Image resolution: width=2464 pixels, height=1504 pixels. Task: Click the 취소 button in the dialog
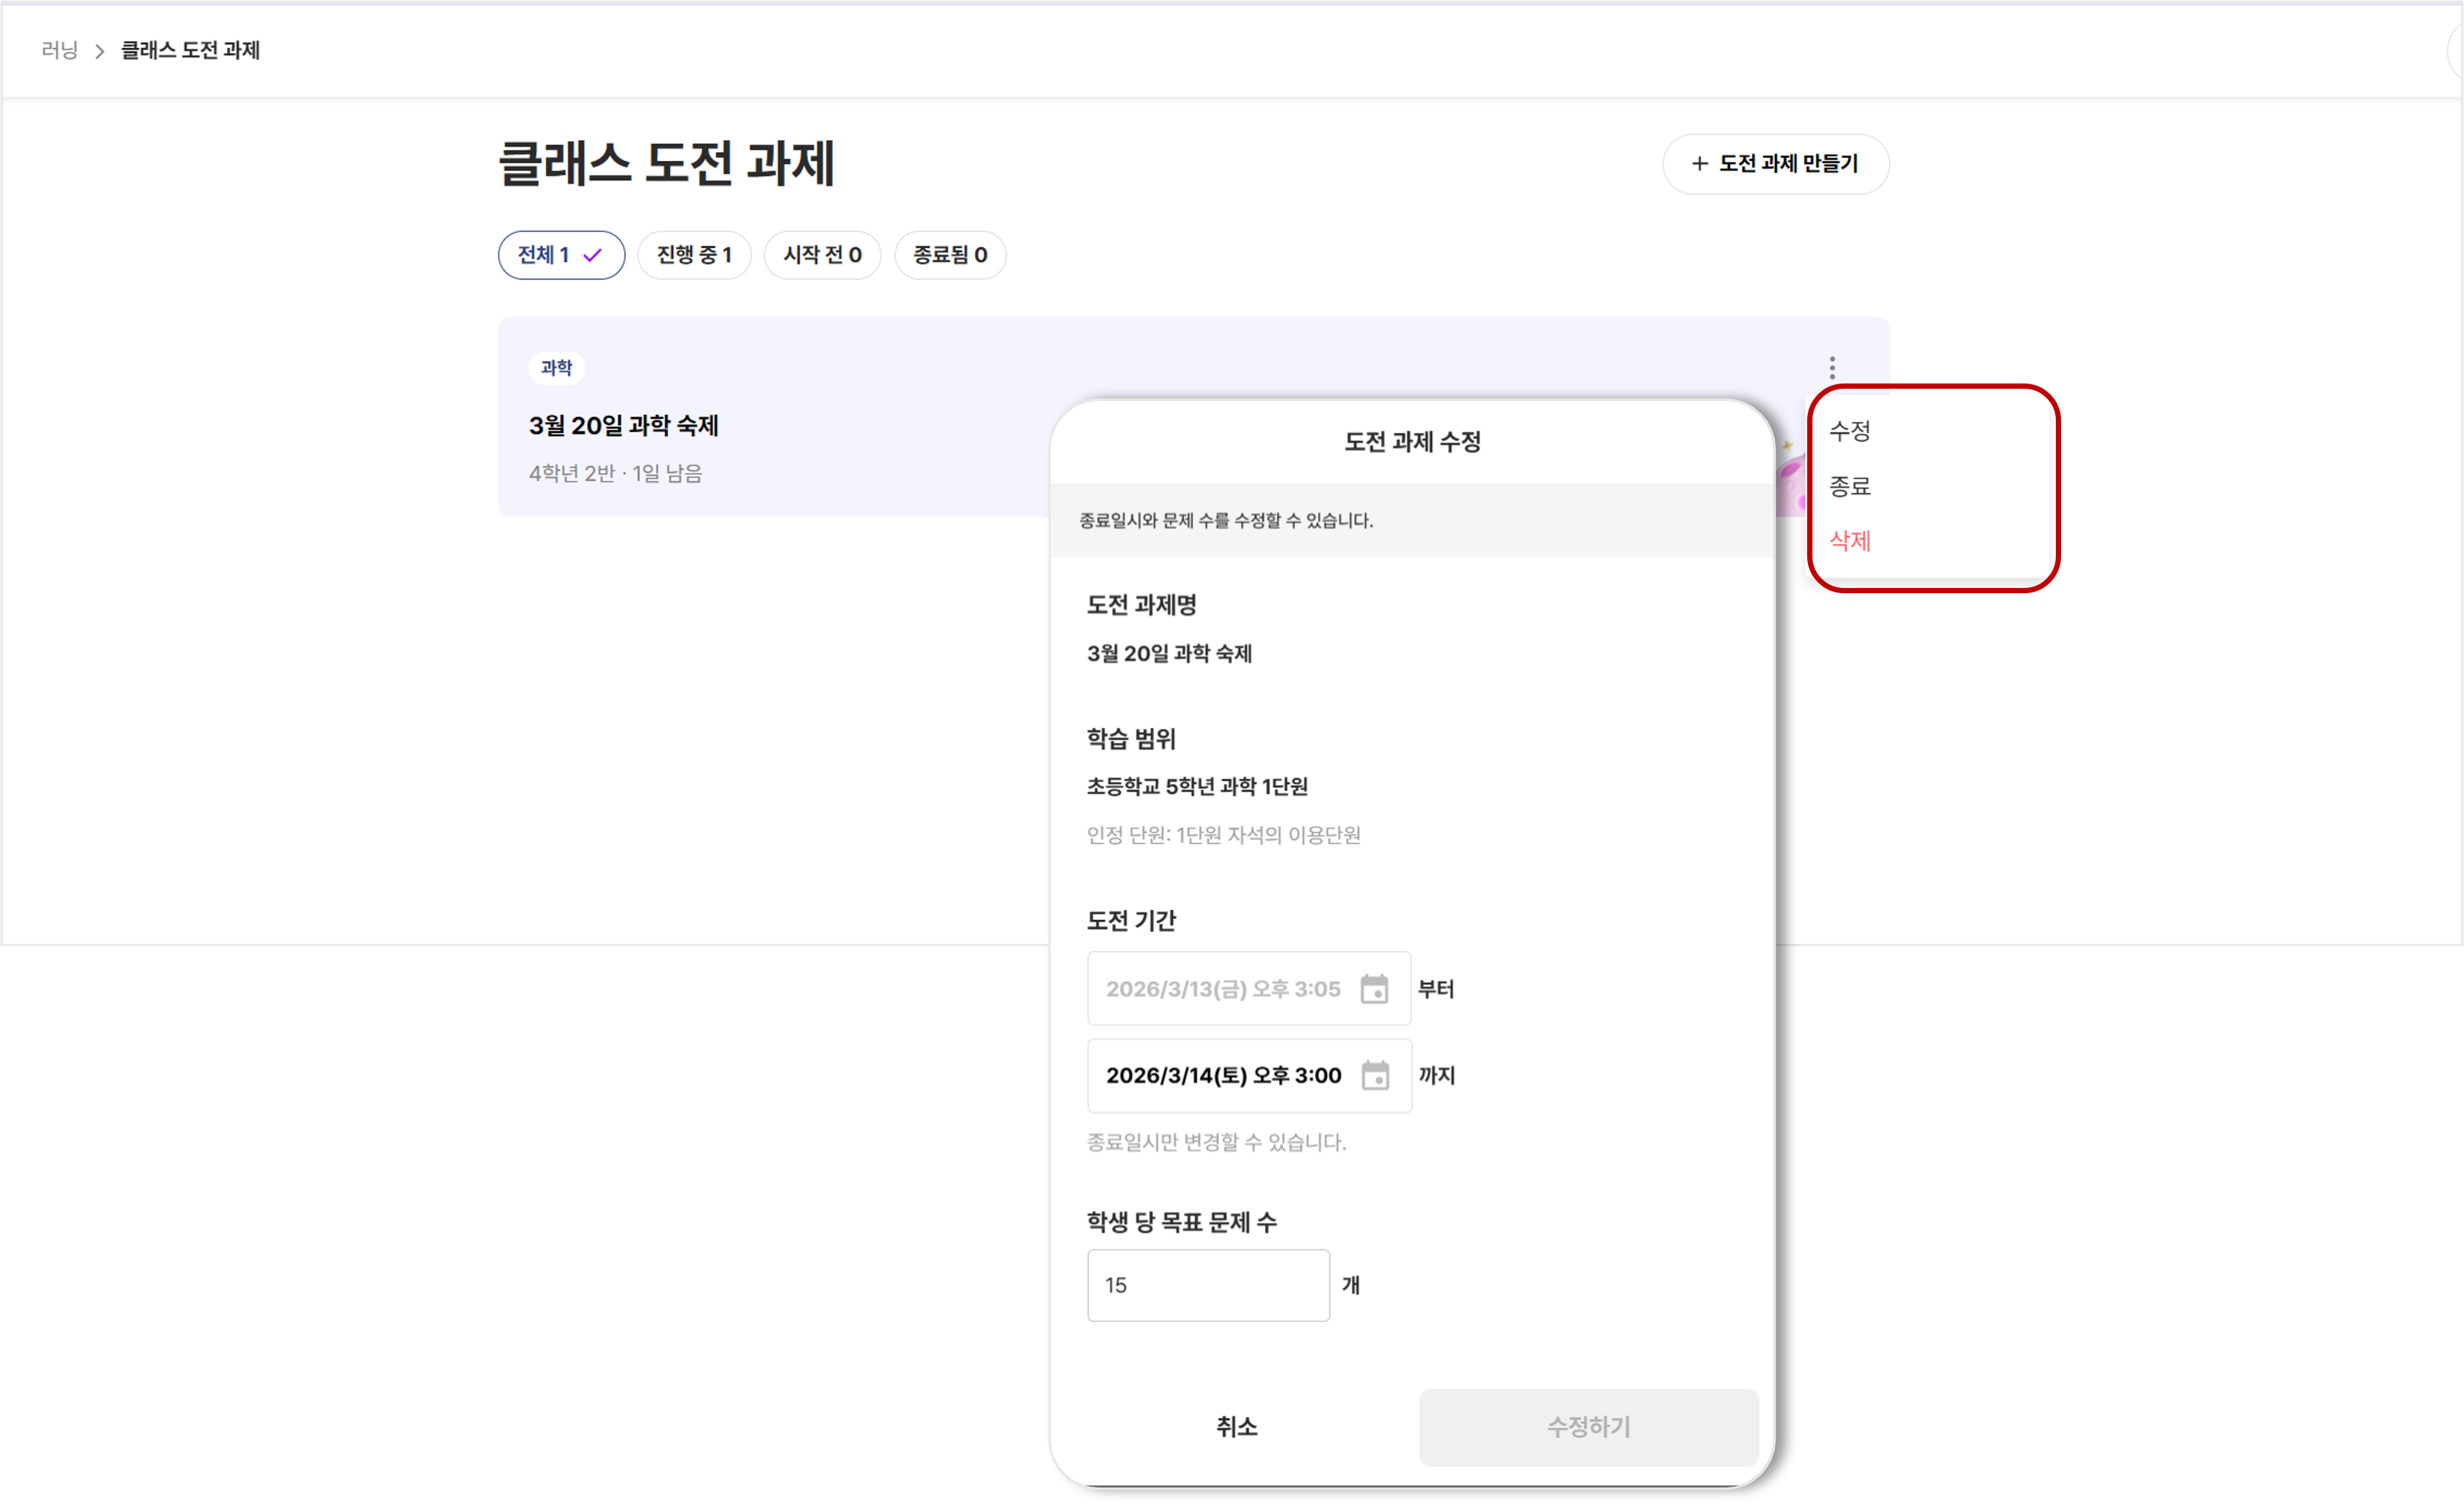[1236, 1427]
